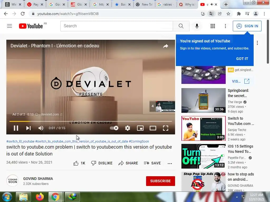
Task: Share this page from address bar
Action: pyautogui.click(x=220, y=14)
